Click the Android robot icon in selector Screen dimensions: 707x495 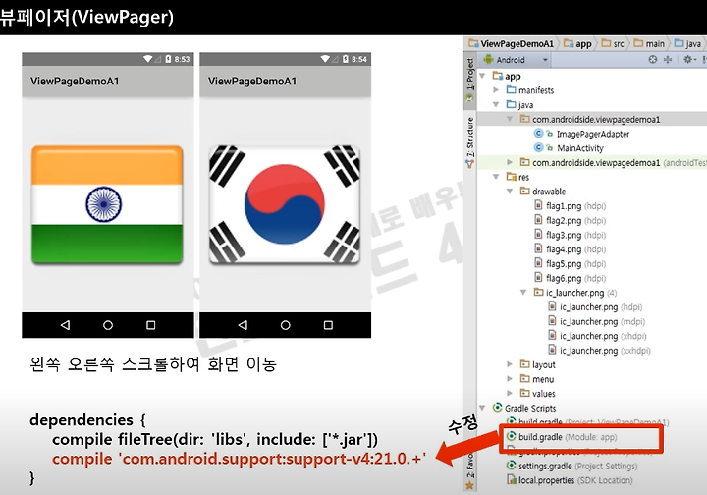[x=488, y=60]
